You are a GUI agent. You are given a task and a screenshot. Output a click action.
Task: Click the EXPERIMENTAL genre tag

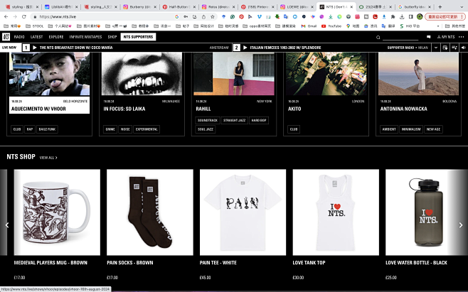click(x=147, y=129)
